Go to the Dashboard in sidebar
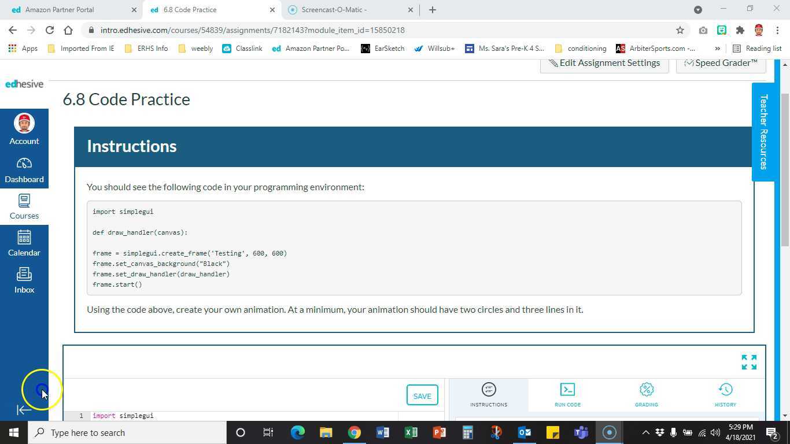The height and width of the screenshot is (444, 790). 24,171
